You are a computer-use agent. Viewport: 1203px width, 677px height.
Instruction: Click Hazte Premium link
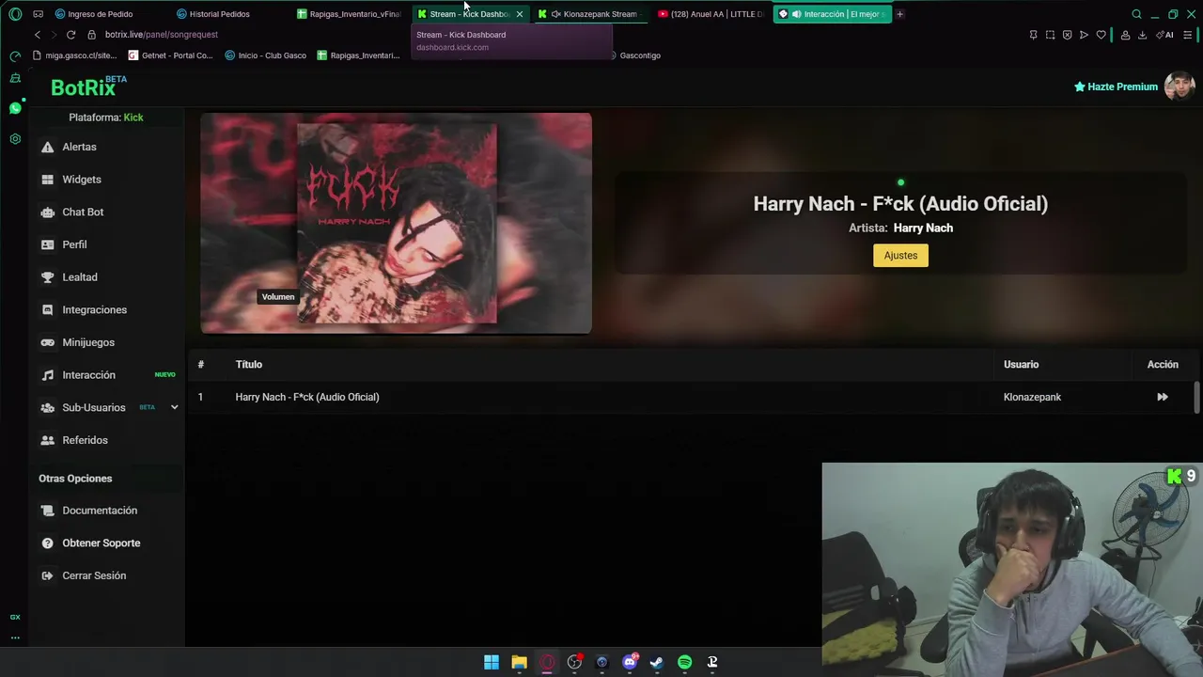pos(1116,87)
